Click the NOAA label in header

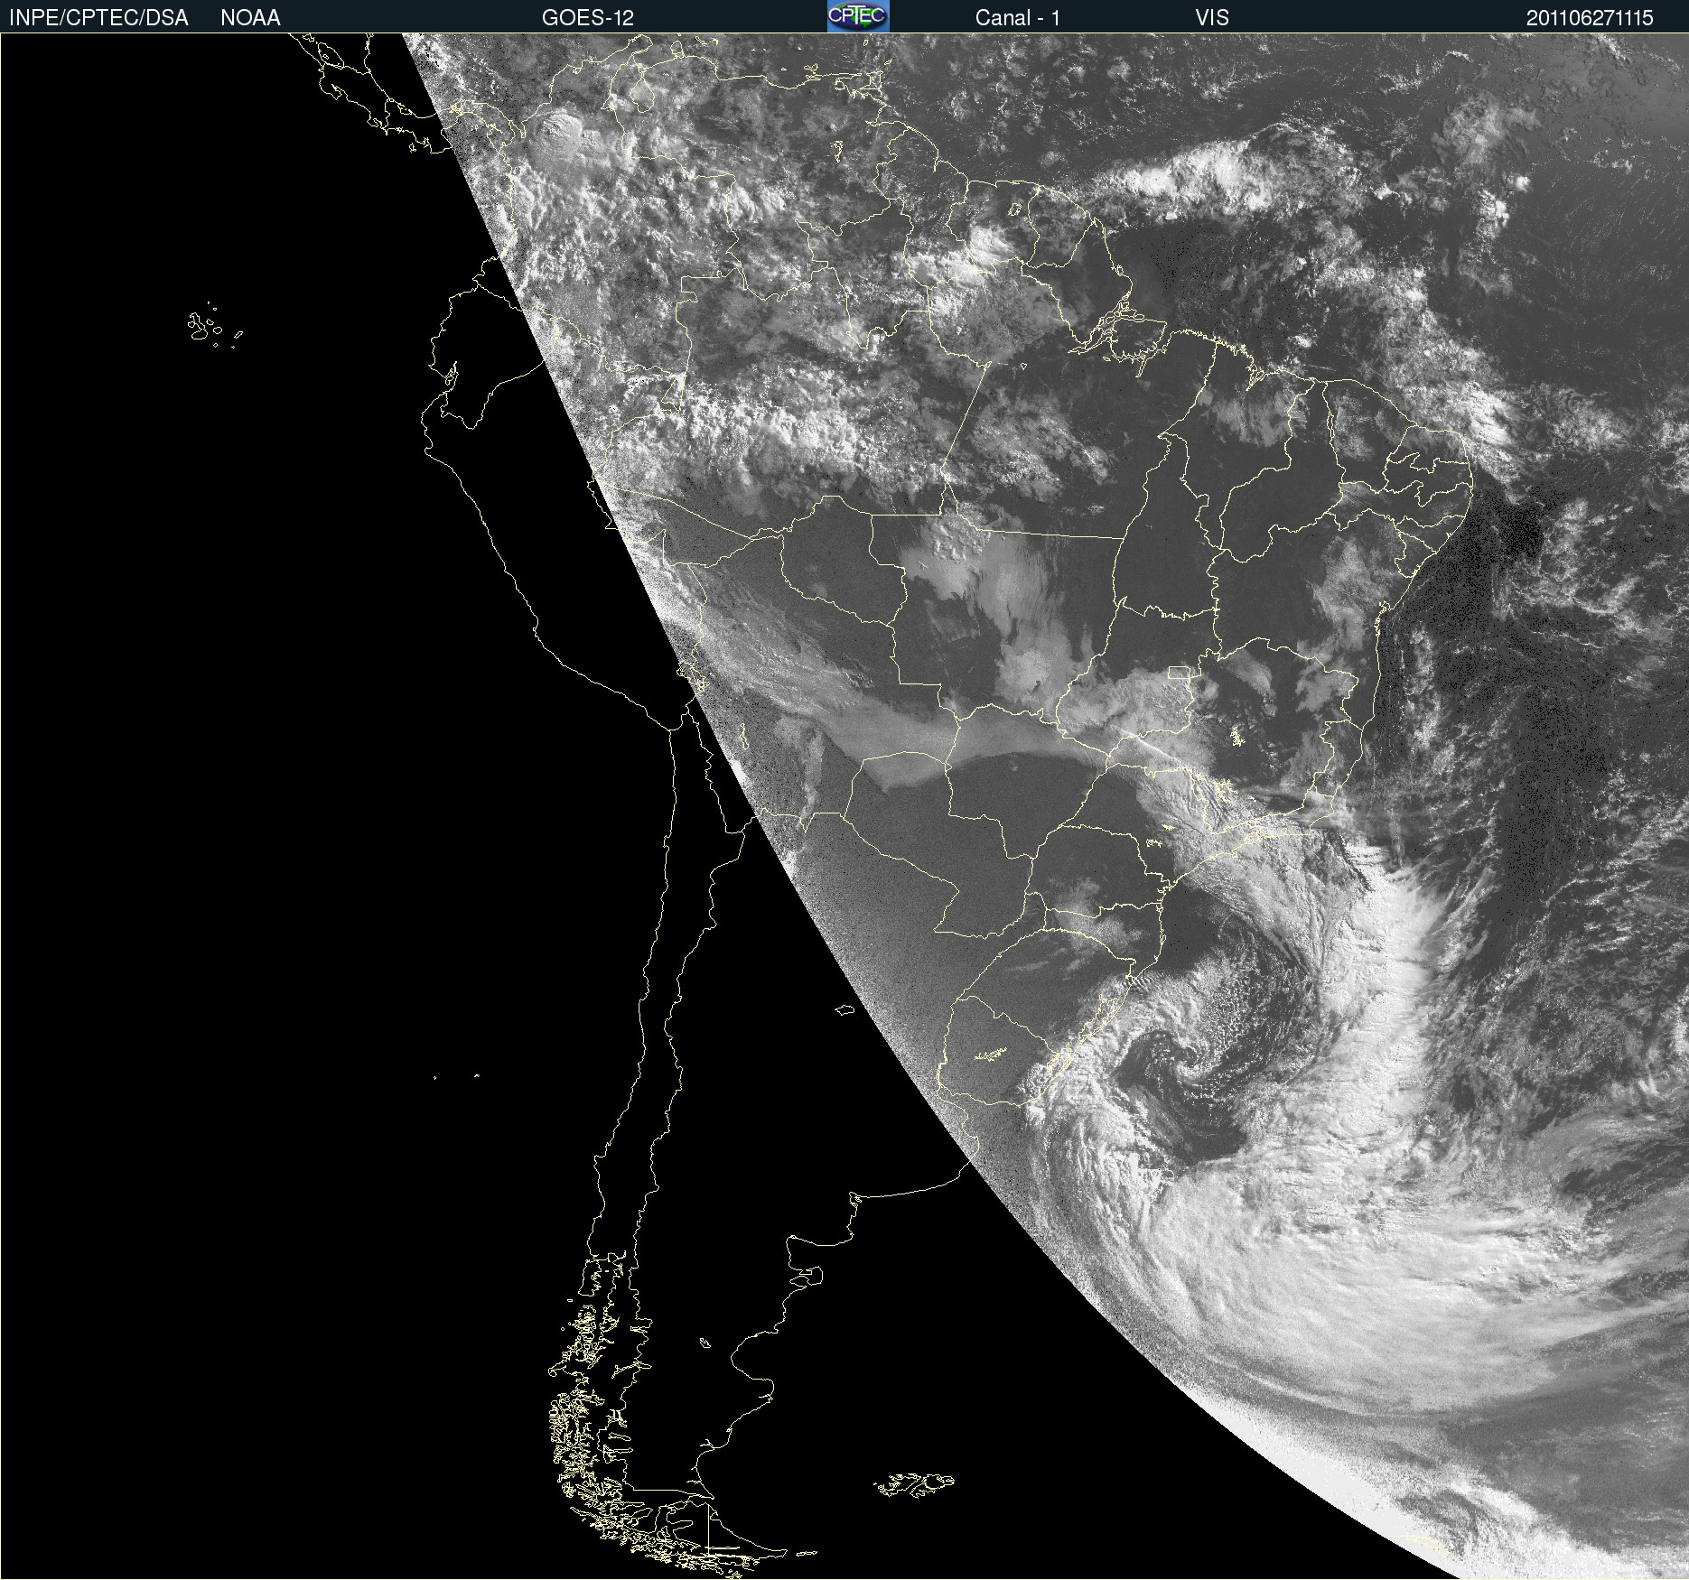250,18
